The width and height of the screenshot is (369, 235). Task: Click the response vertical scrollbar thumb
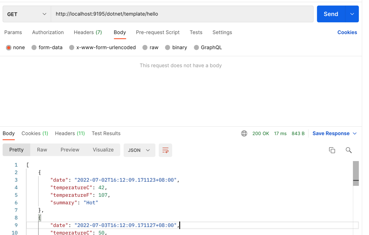coord(356,173)
